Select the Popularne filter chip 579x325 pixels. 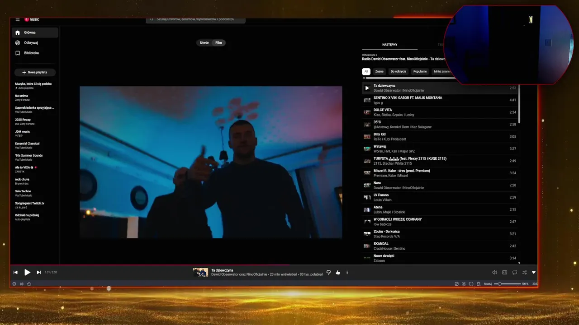[x=420, y=71]
